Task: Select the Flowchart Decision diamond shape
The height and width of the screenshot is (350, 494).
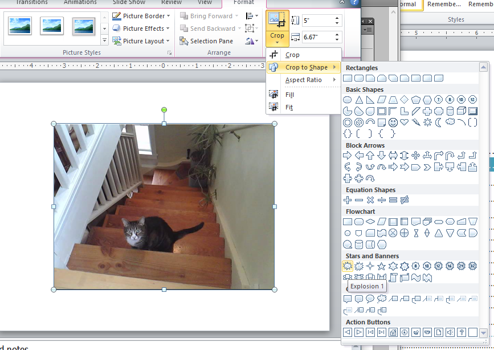Action: click(370, 222)
